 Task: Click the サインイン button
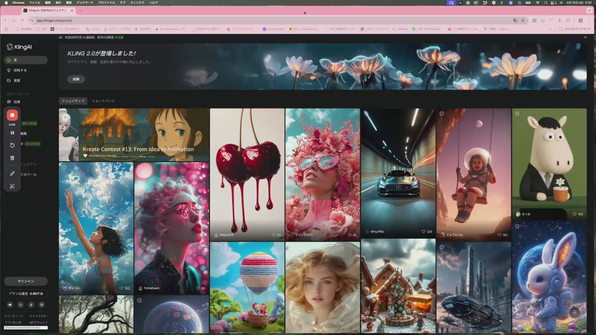click(x=26, y=281)
